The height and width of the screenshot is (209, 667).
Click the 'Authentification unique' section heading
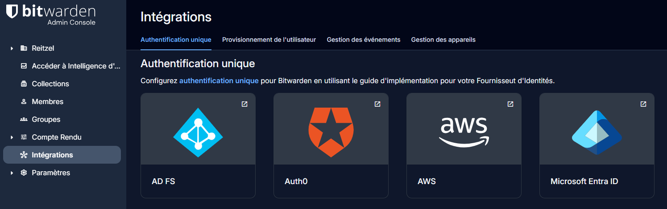(198, 64)
